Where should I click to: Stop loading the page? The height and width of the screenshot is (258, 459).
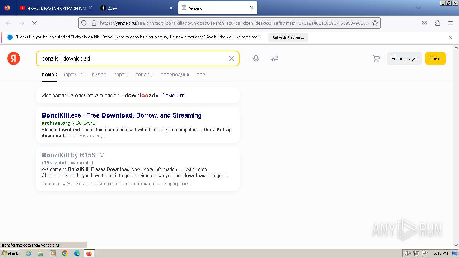point(34,23)
